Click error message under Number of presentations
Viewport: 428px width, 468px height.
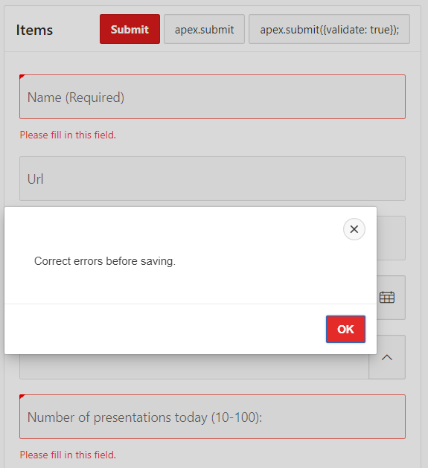pos(68,455)
